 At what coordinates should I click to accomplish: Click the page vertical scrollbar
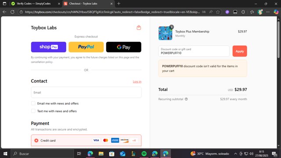click(278, 40)
